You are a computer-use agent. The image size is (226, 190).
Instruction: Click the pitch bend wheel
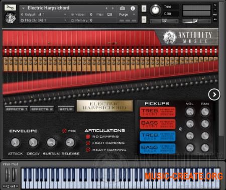point(7,174)
